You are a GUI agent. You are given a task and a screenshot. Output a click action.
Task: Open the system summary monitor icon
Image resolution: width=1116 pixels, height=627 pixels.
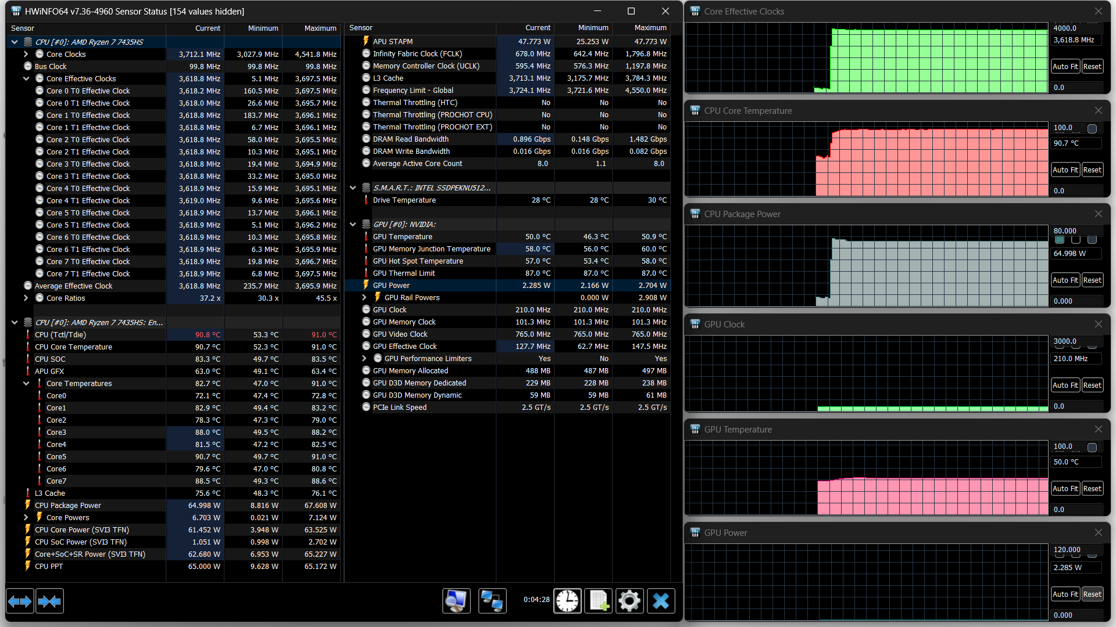pyautogui.click(x=456, y=601)
